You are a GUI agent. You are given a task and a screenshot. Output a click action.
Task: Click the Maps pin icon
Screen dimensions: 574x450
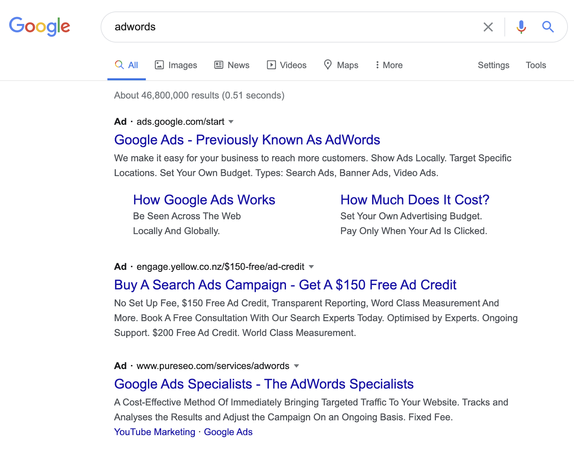328,65
